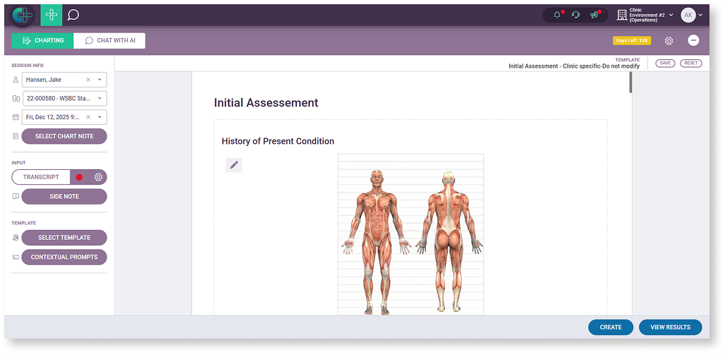Image resolution: width=725 pixels, height=354 pixels.
Task: Open the megaphone announcements icon
Action: [595, 15]
